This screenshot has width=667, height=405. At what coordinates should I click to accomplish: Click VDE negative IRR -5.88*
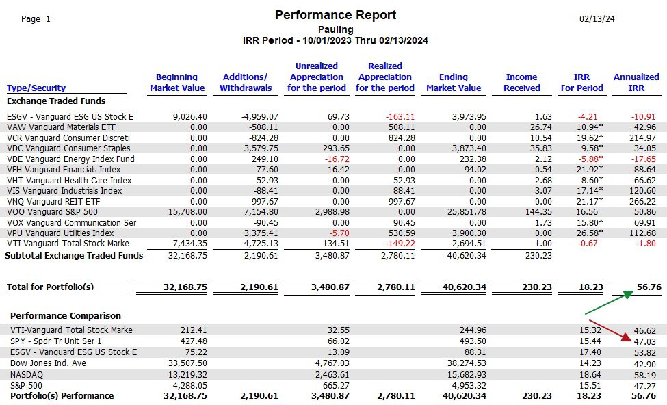[590, 159]
